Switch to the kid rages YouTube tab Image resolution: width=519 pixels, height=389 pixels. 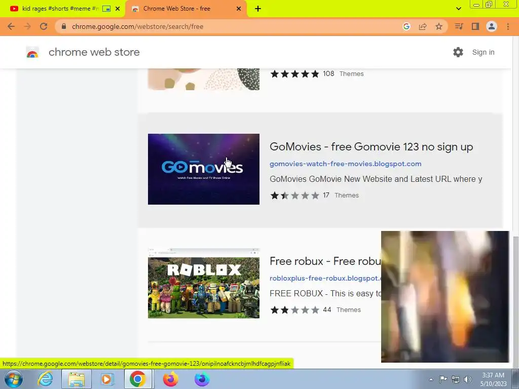click(x=60, y=9)
